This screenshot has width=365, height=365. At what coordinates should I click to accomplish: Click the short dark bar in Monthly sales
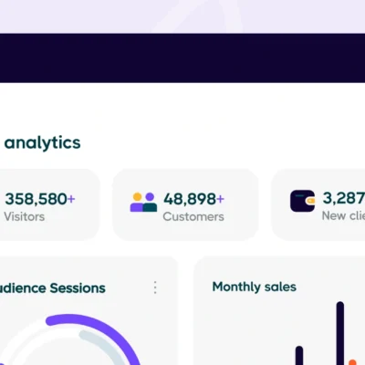coord(299,355)
